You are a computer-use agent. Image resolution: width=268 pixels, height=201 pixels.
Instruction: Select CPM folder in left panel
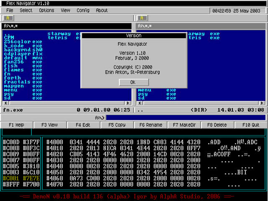(x=9, y=38)
